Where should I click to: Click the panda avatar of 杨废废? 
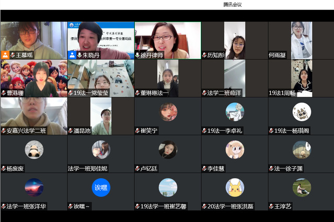coord(34,149)
